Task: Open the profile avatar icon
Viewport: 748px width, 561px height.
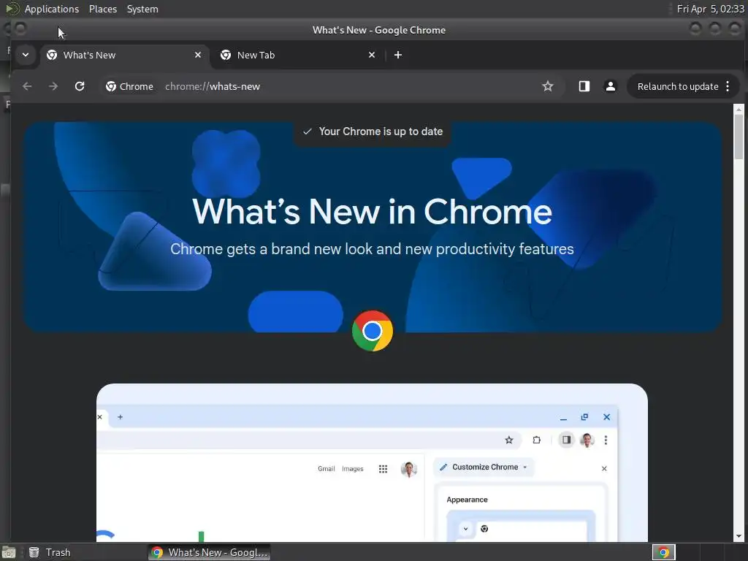Action: (610, 86)
